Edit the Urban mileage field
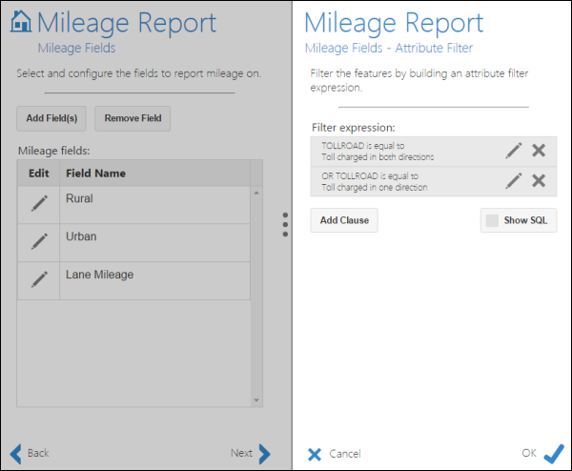The height and width of the screenshot is (471, 572). [x=39, y=241]
